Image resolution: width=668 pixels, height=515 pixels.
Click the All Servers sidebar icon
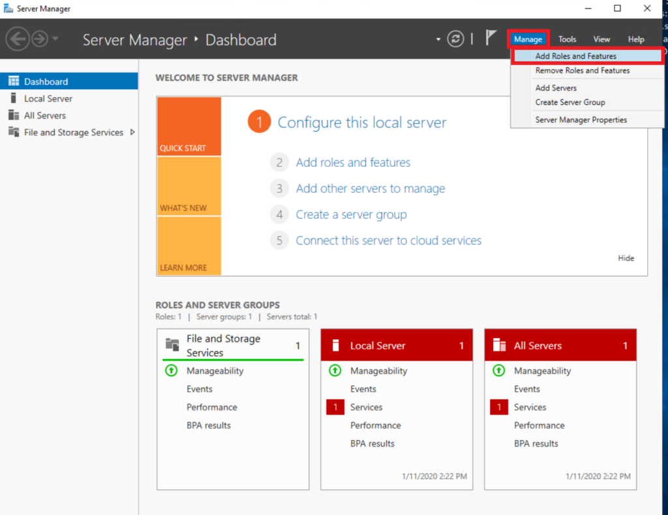[14, 115]
